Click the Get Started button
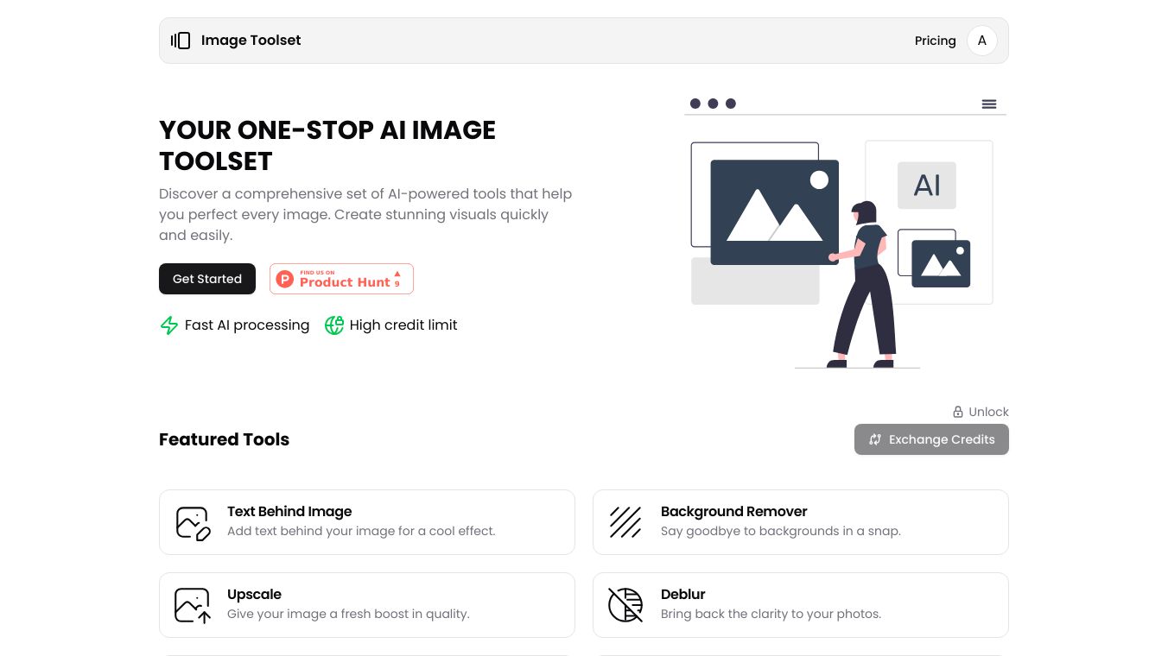This screenshot has width=1168, height=656. [x=207, y=279]
